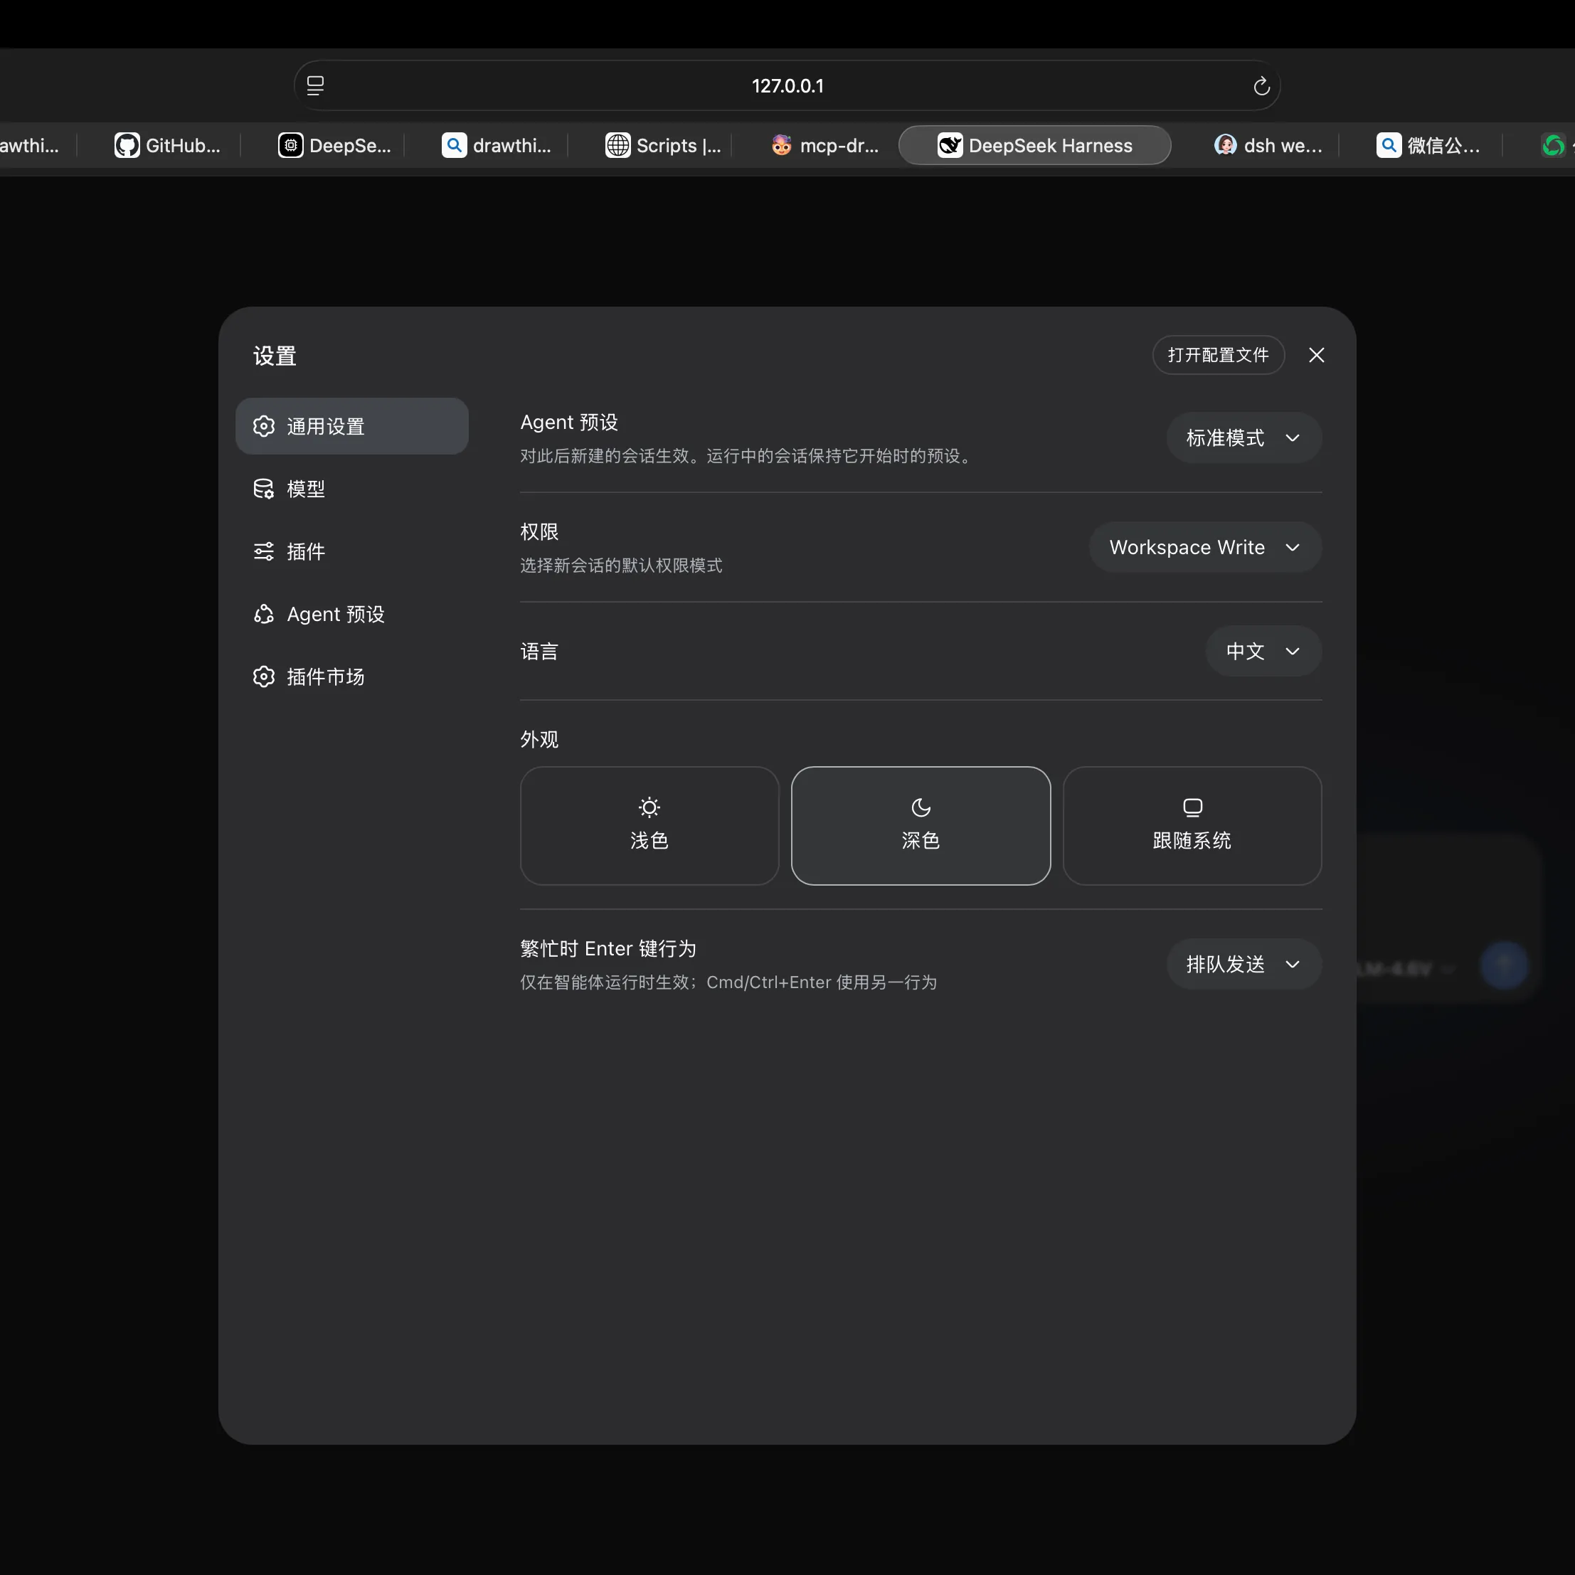The width and height of the screenshot is (1575, 1575).
Task: Click the GitHub tab icon
Action: [127, 145]
